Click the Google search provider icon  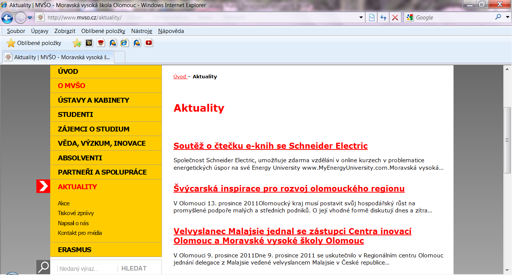[410, 17]
